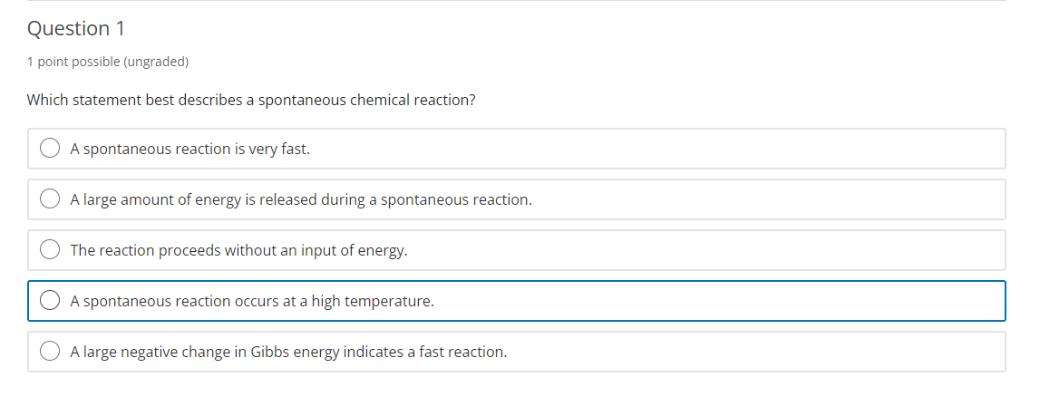Click the answer text 'A spontaneous reaction is very fast.'

pos(190,149)
